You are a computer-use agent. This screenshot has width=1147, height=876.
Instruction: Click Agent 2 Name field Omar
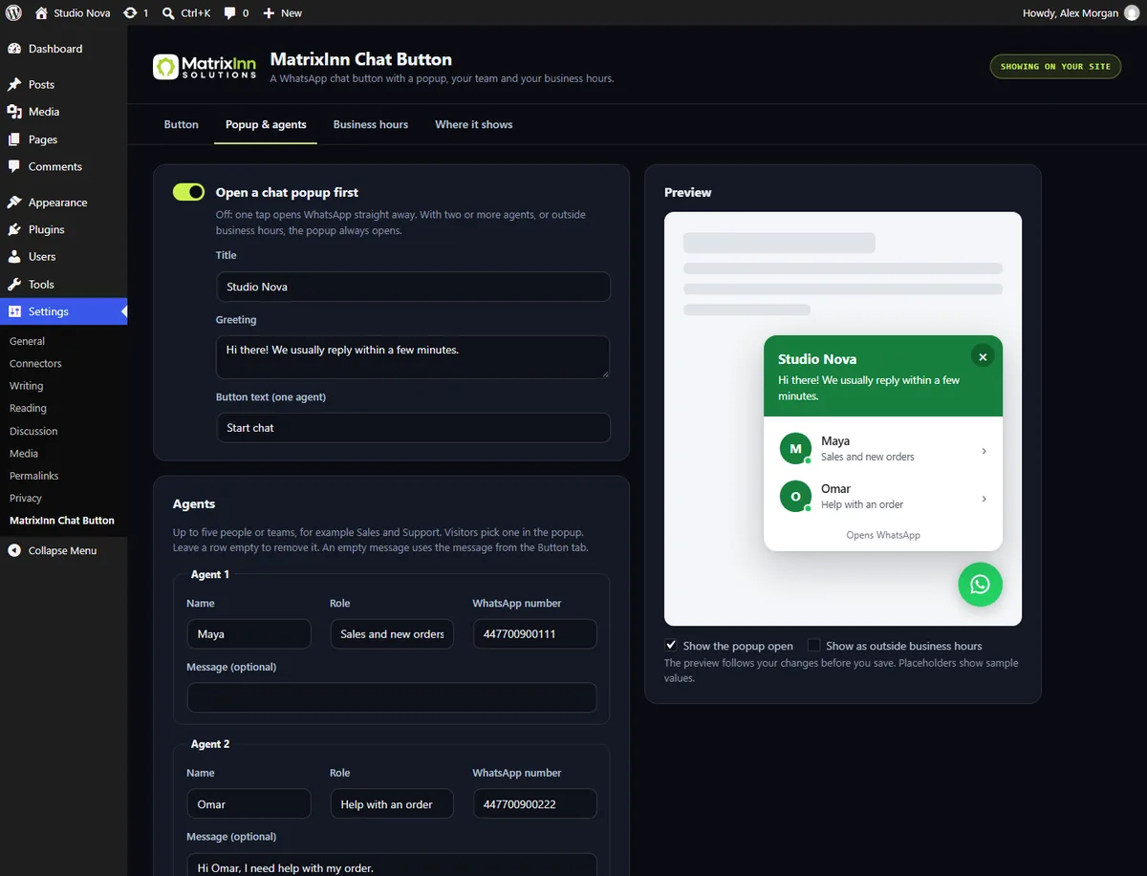249,804
